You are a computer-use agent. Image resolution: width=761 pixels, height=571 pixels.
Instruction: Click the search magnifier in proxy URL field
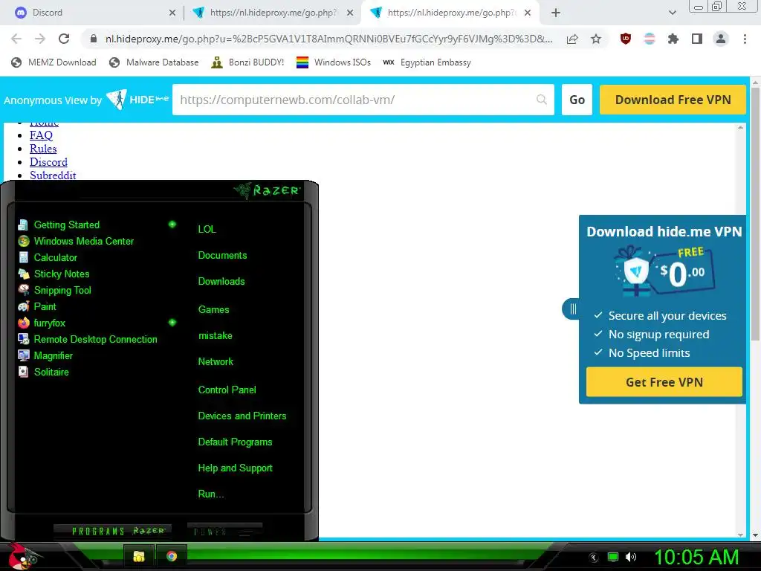pos(542,100)
